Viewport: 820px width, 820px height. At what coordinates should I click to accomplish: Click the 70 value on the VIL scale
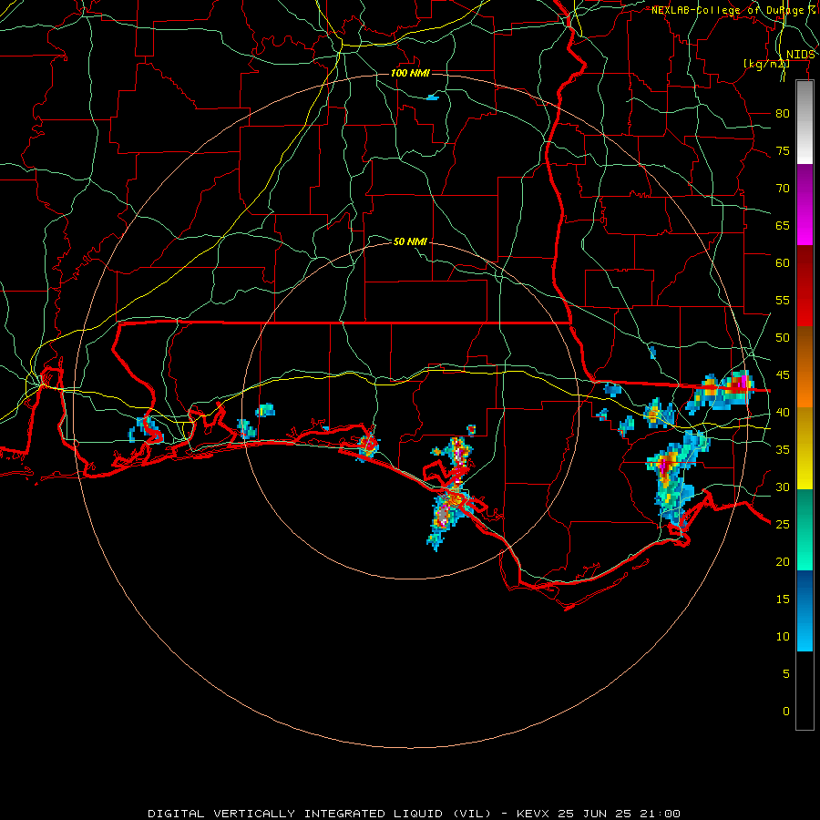click(x=783, y=189)
